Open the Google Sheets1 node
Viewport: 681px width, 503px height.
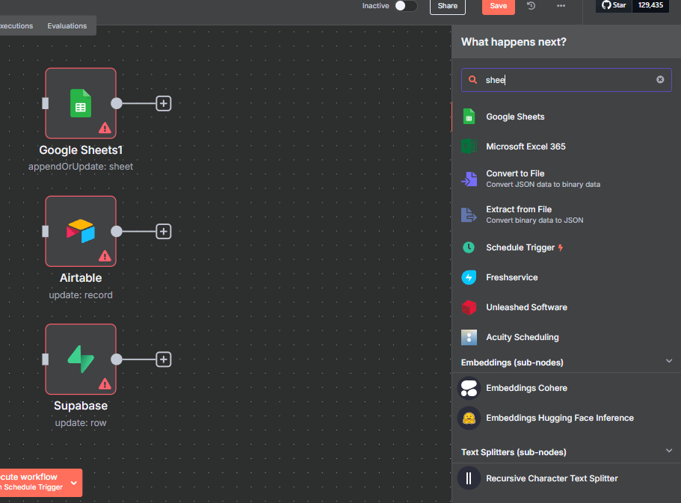point(81,103)
